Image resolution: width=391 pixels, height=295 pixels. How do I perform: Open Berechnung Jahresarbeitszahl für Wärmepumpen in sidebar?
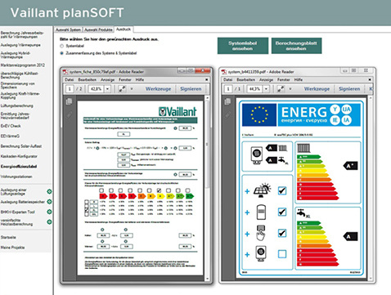click(x=22, y=34)
